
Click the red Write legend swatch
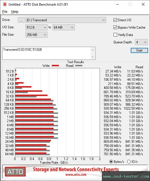(x=55, y=66)
